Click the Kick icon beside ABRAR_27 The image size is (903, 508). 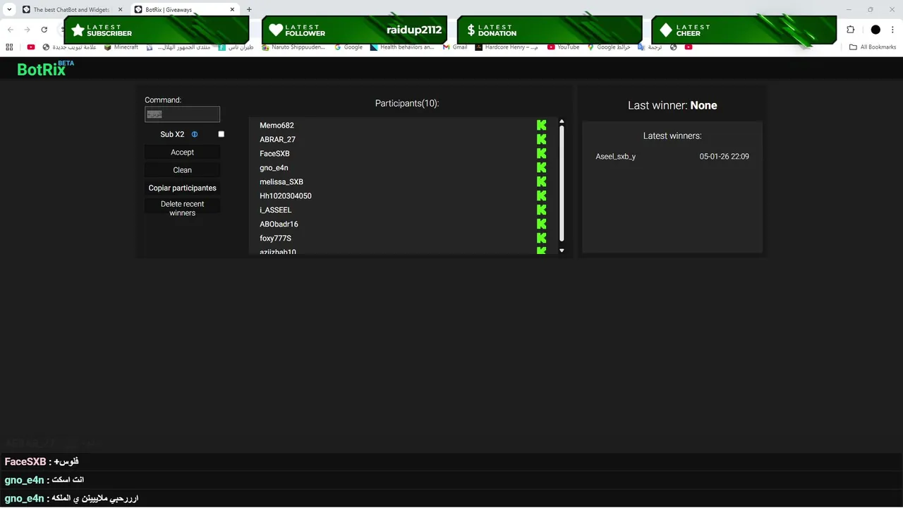[x=541, y=139]
